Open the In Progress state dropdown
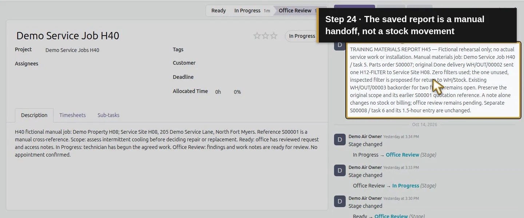Image resolution: width=524 pixels, height=218 pixels. point(302,36)
